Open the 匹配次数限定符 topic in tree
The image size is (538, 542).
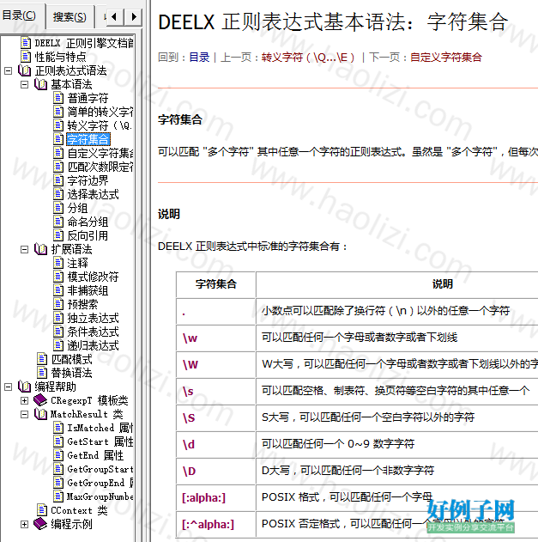click(100, 167)
